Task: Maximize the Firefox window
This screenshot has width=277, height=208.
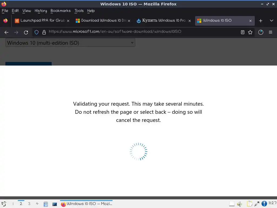Action: [268, 4]
